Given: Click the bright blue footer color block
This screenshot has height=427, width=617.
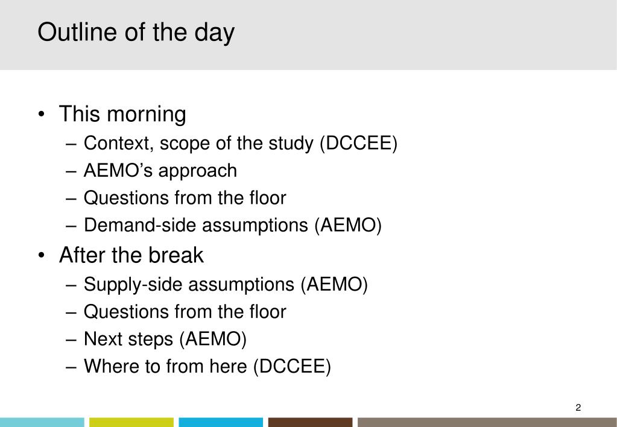Looking at the screenshot, I should [x=221, y=422].
